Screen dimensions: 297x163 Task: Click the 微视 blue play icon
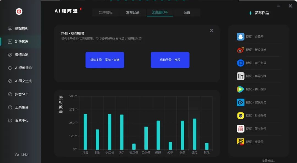241,102
